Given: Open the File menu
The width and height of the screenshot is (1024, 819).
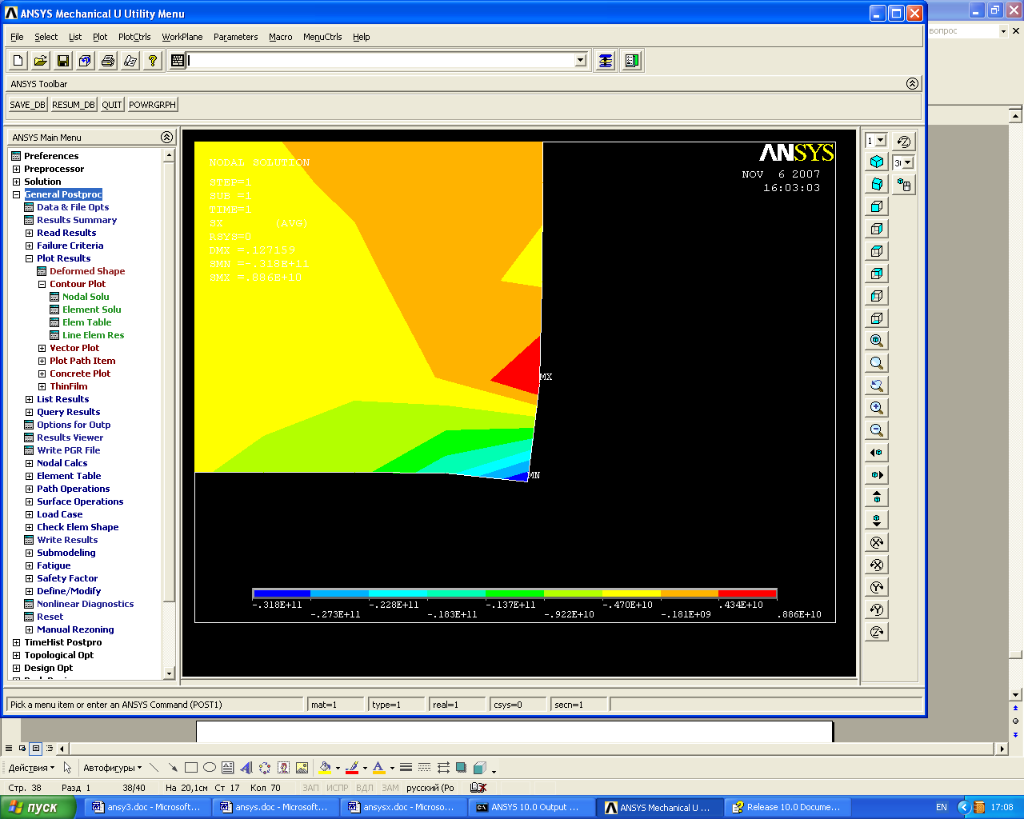Looking at the screenshot, I should click(17, 37).
